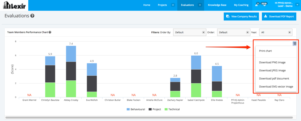Go to the Home nav item

[x=147, y=5]
